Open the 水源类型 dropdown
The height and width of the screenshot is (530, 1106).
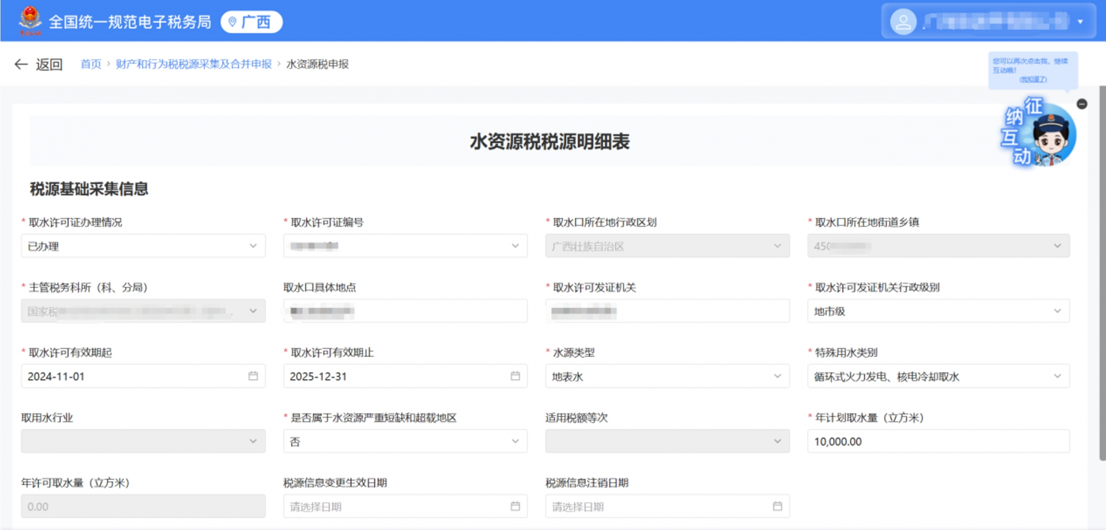777,376
